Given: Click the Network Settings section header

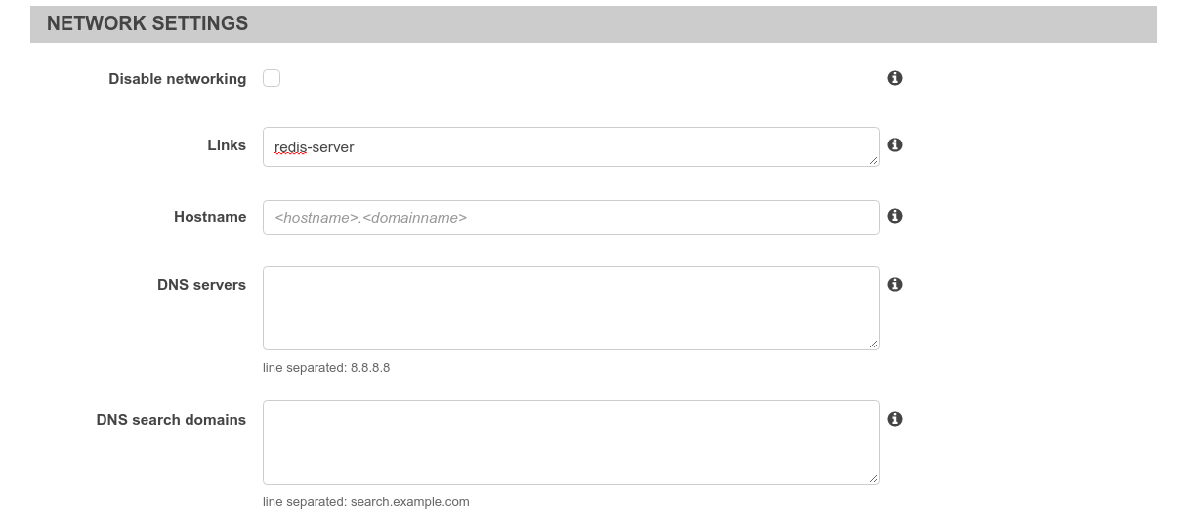Looking at the screenshot, I should (x=147, y=24).
